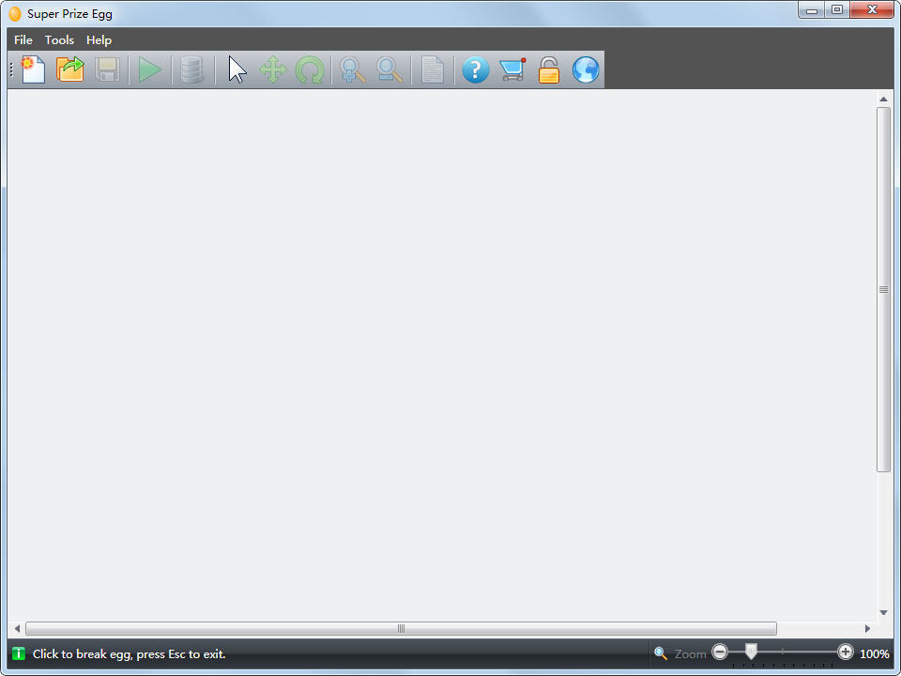Open the Help menu

[99, 40]
